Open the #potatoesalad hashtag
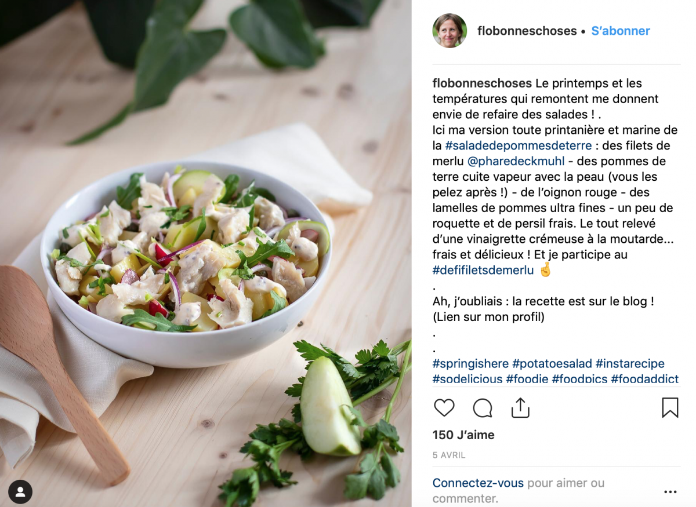Viewport: 696px width, 507px height. 552,364
